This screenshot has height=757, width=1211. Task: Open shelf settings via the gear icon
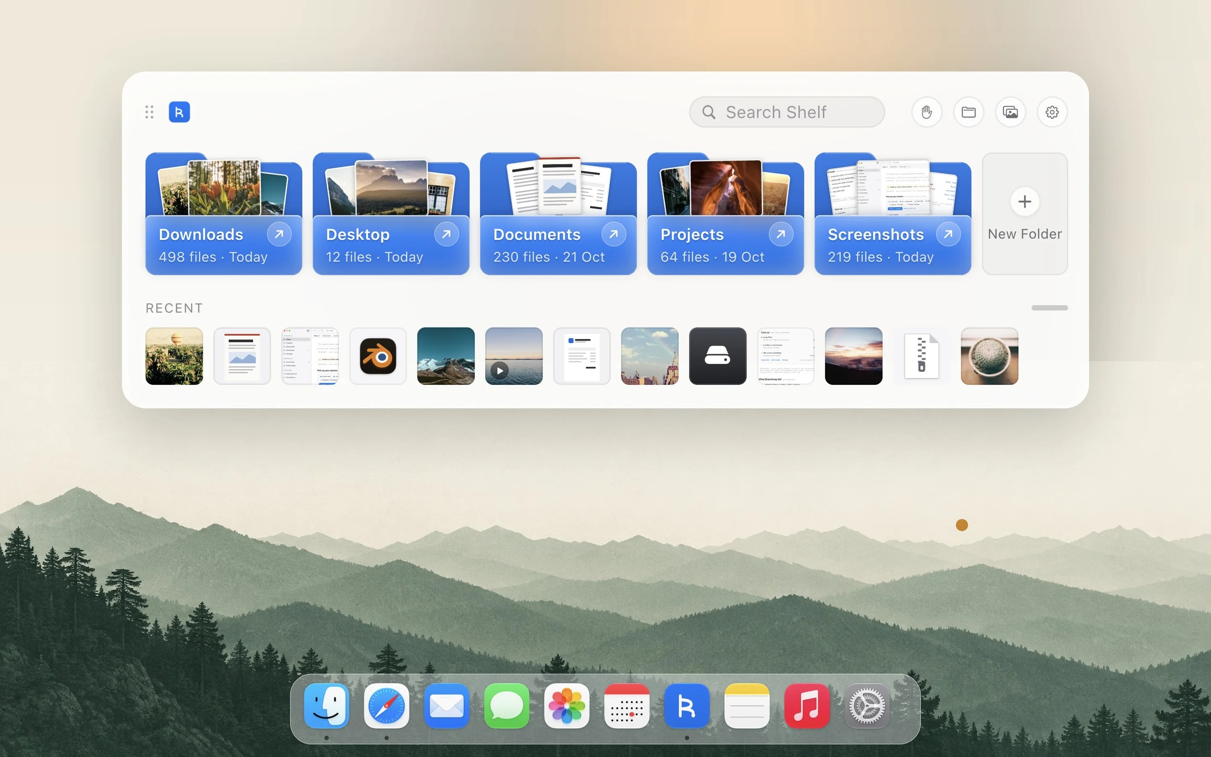pos(1052,111)
